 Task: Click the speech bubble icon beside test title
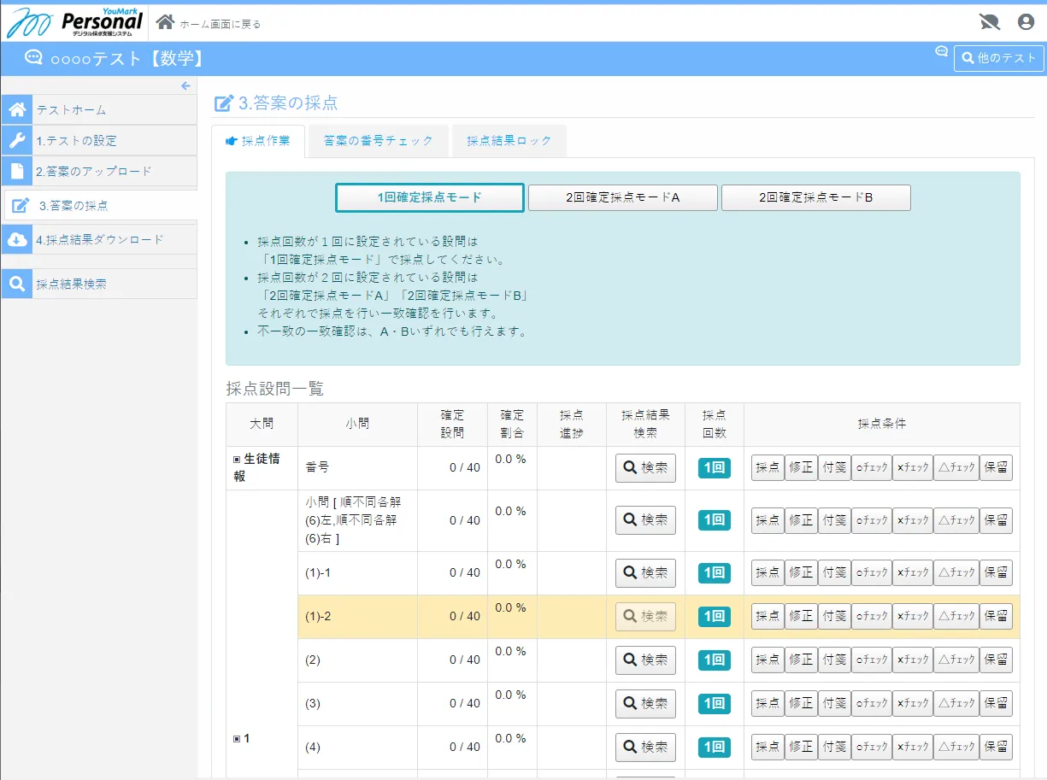pos(33,58)
